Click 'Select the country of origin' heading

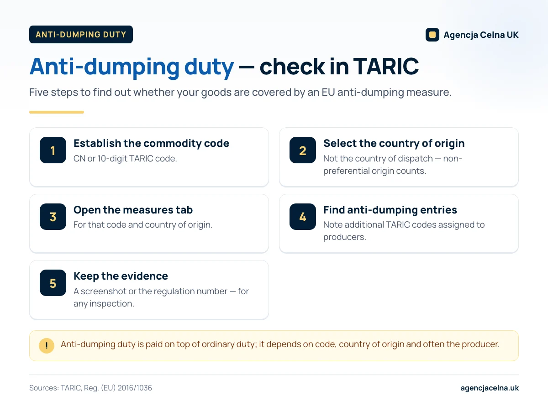[x=394, y=143]
